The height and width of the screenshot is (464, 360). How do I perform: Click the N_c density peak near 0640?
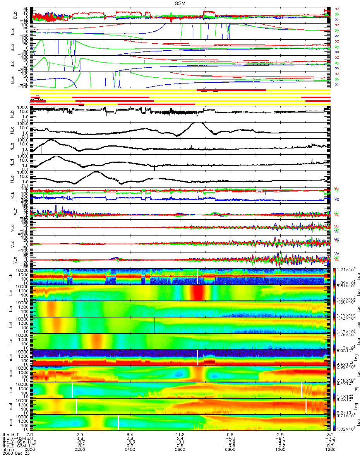pyautogui.click(x=198, y=123)
